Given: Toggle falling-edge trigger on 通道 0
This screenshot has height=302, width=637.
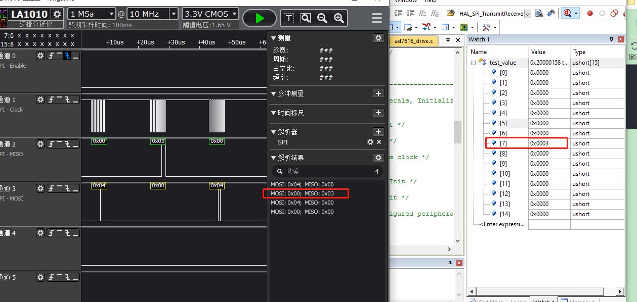Looking at the screenshot, I should pyautogui.click(x=67, y=56).
